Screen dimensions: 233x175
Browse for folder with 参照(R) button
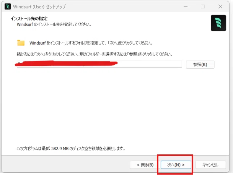(200, 64)
